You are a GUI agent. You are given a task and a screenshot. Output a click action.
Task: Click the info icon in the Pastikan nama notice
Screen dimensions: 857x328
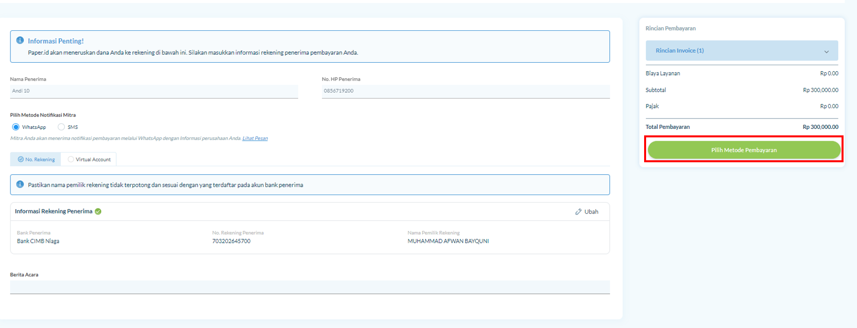[20, 184]
